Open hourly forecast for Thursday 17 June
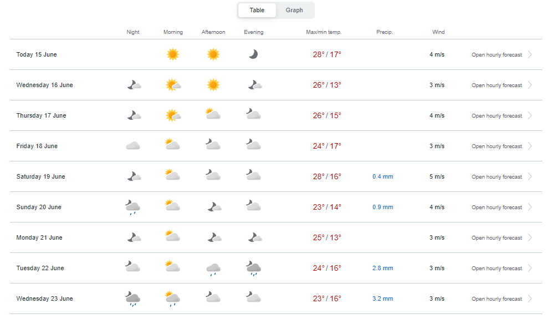Image resolution: width=557 pixels, height=319 pixels. pyautogui.click(x=497, y=116)
